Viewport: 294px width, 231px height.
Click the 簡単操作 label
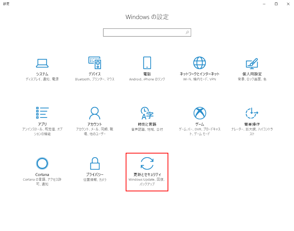(252, 124)
